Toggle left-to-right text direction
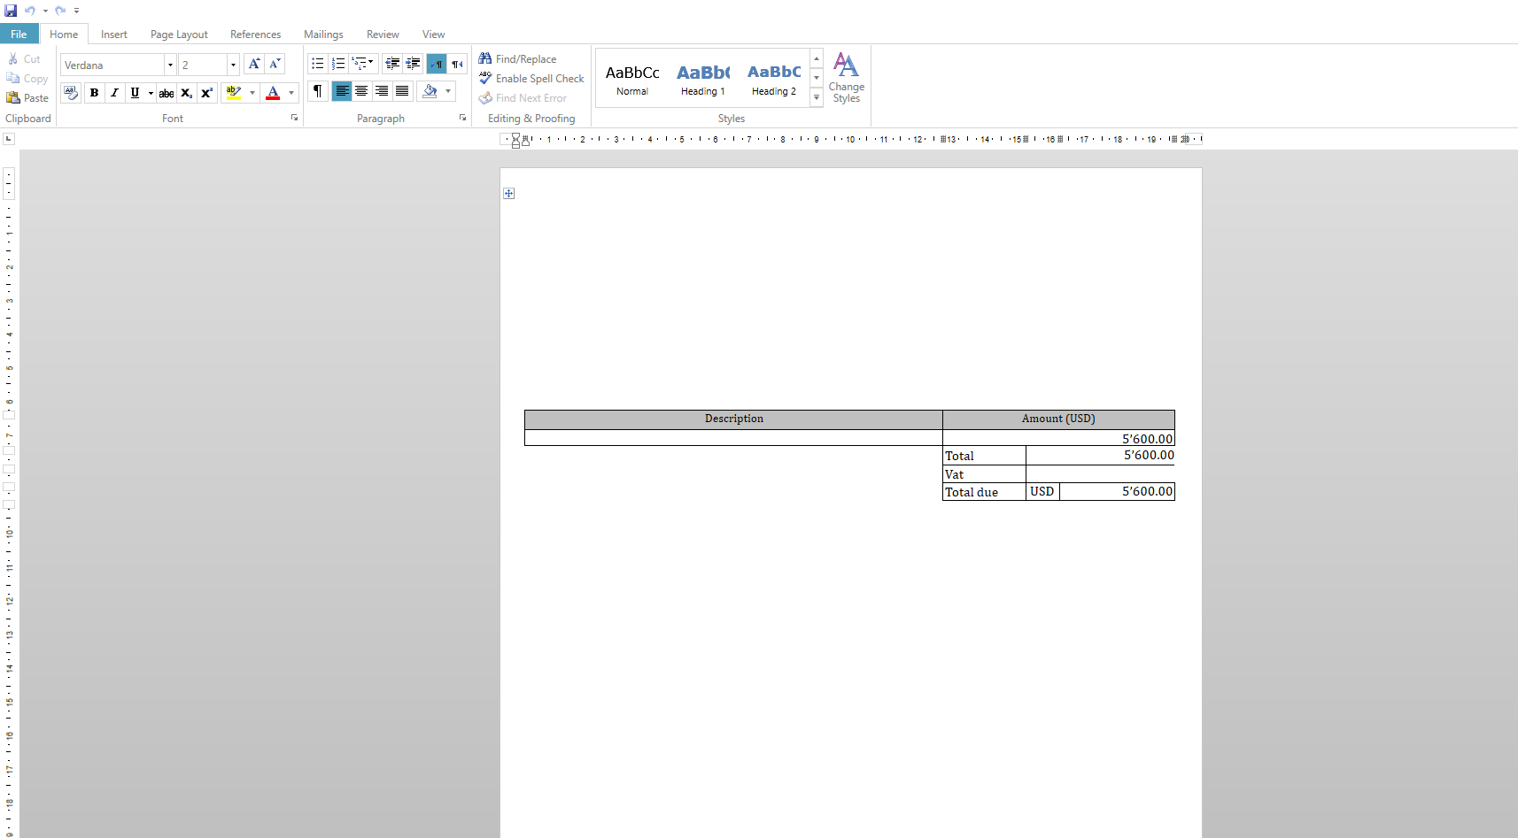This screenshot has width=1518, height=838. pos(437,64)
